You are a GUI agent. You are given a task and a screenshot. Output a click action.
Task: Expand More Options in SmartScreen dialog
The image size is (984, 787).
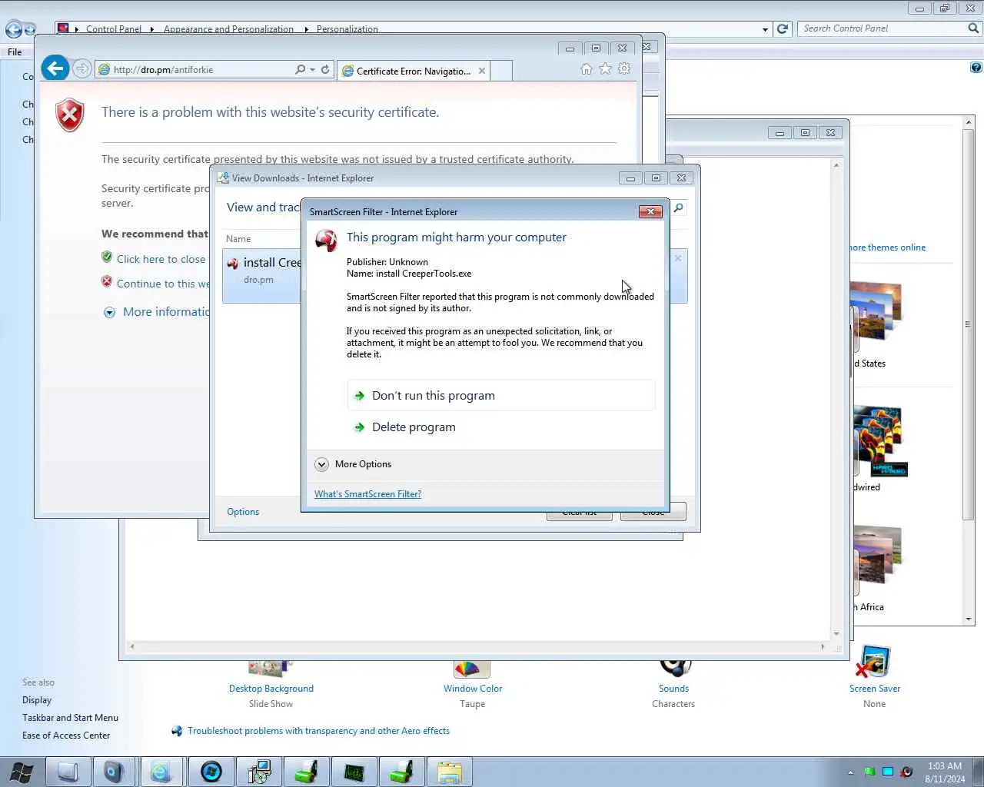point(353,464)
